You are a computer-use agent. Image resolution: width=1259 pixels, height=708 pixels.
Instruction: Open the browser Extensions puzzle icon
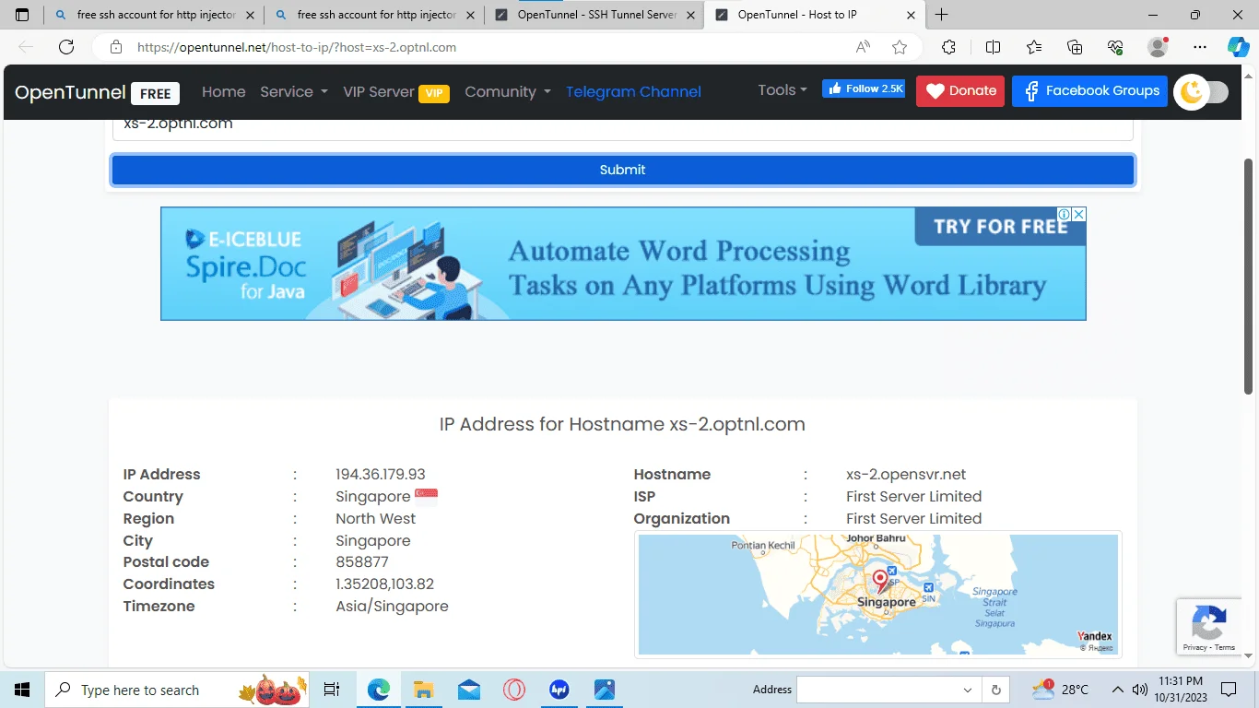point(948,47)
